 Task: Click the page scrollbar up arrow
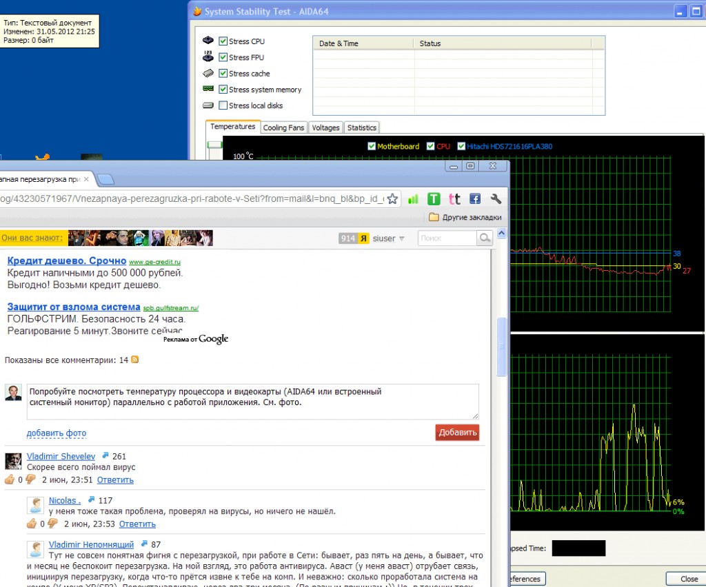pos(501,233)
